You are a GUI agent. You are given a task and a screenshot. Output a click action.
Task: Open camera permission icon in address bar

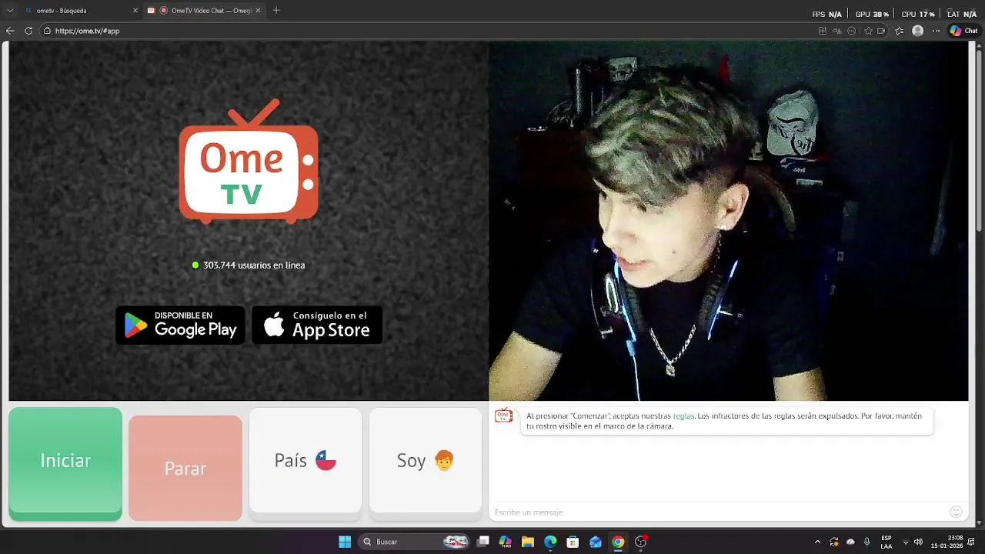881,31
